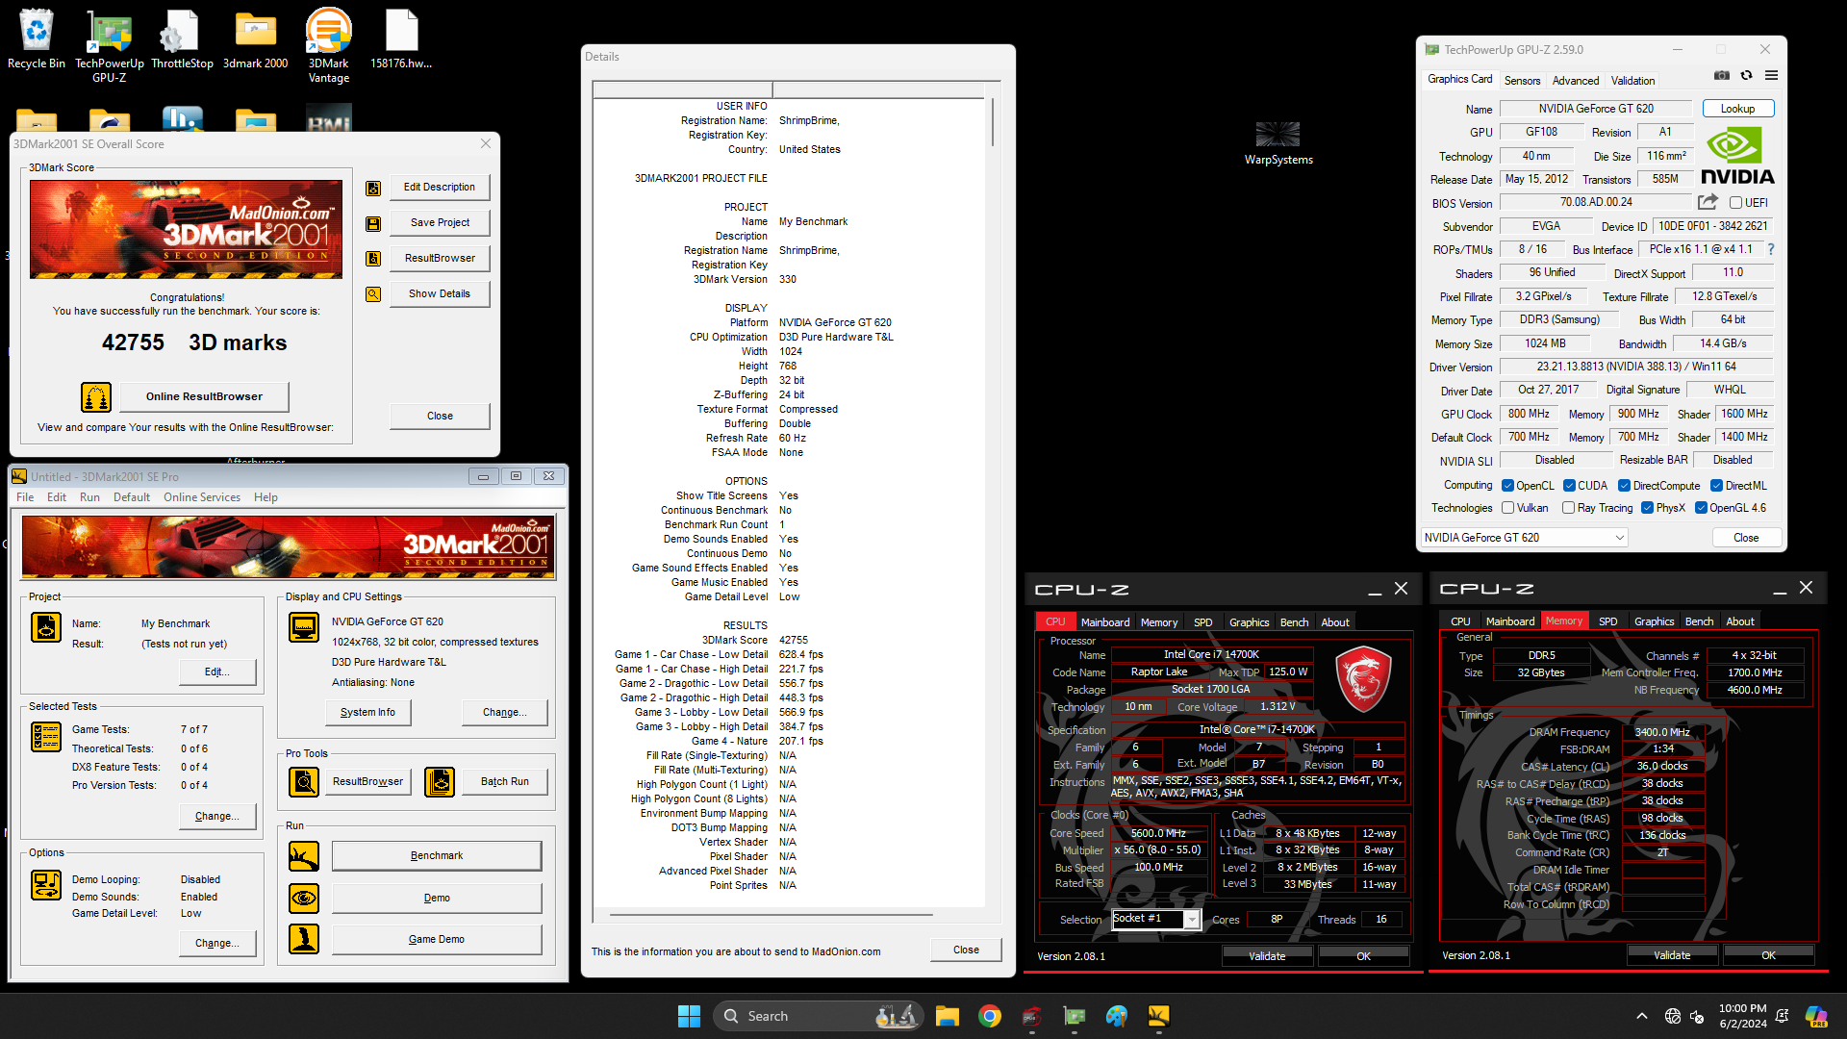Open the Recycle Bin desktop icon

[x=36, y=40]
